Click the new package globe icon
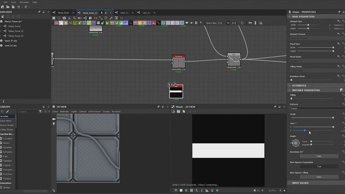This screenshot has height=194, width=345. pyautogui.click(x=2, y=7)
